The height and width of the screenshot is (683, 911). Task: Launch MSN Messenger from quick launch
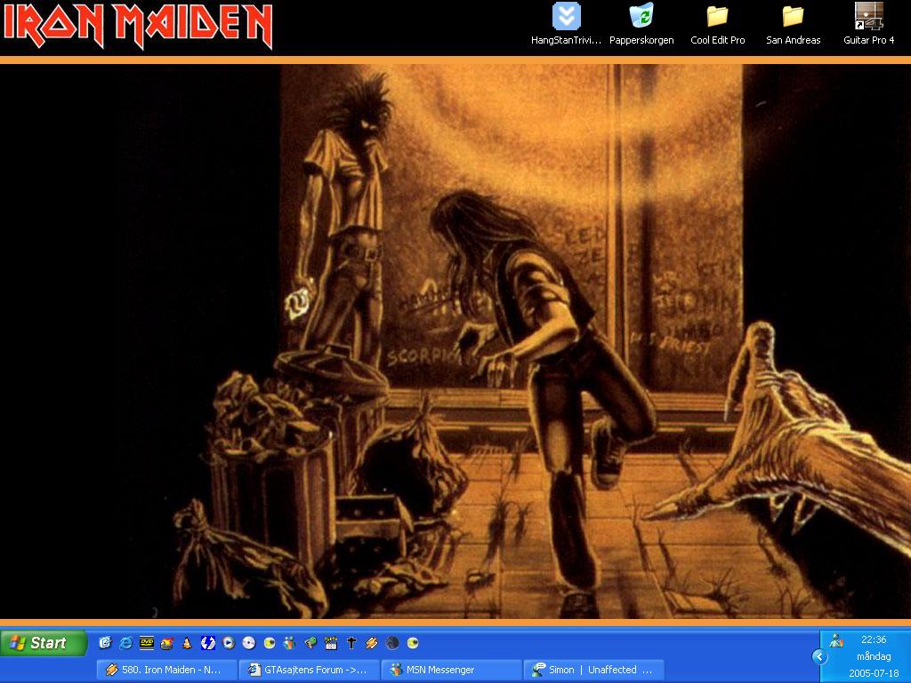[x=289, y=643]
